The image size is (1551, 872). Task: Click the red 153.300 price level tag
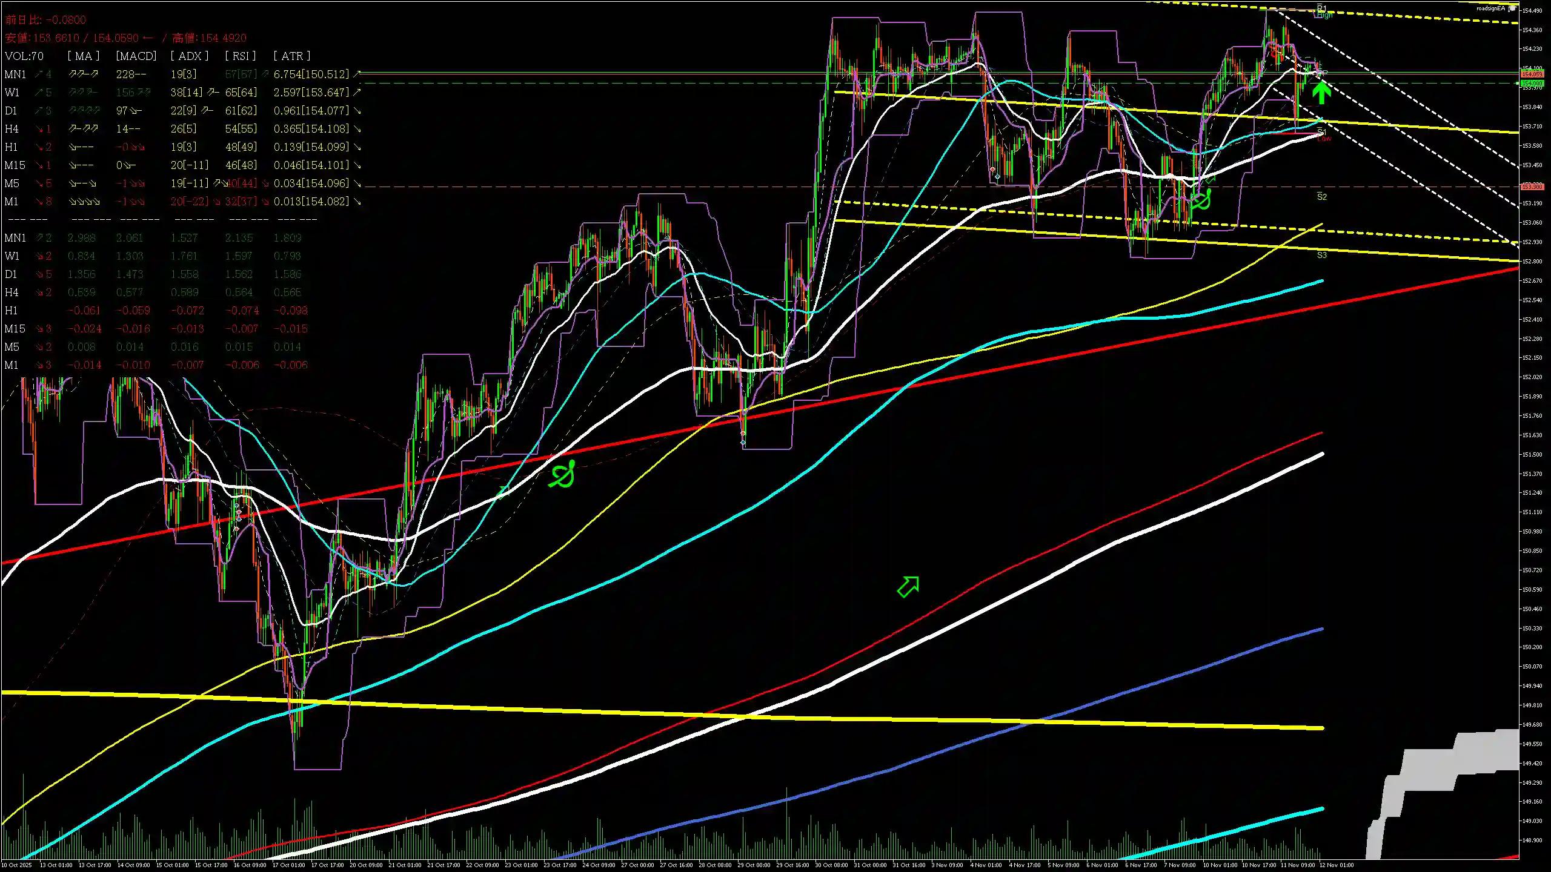[1532, 187]
